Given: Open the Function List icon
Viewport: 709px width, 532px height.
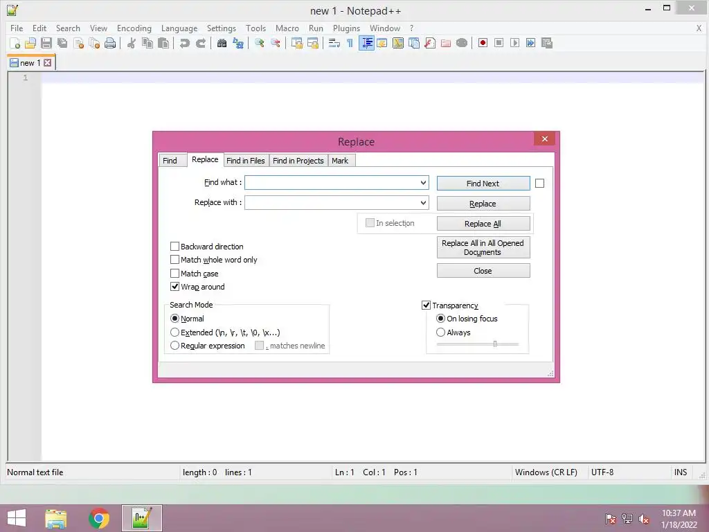Looking at the screenshot, I should tap(430, 43).
